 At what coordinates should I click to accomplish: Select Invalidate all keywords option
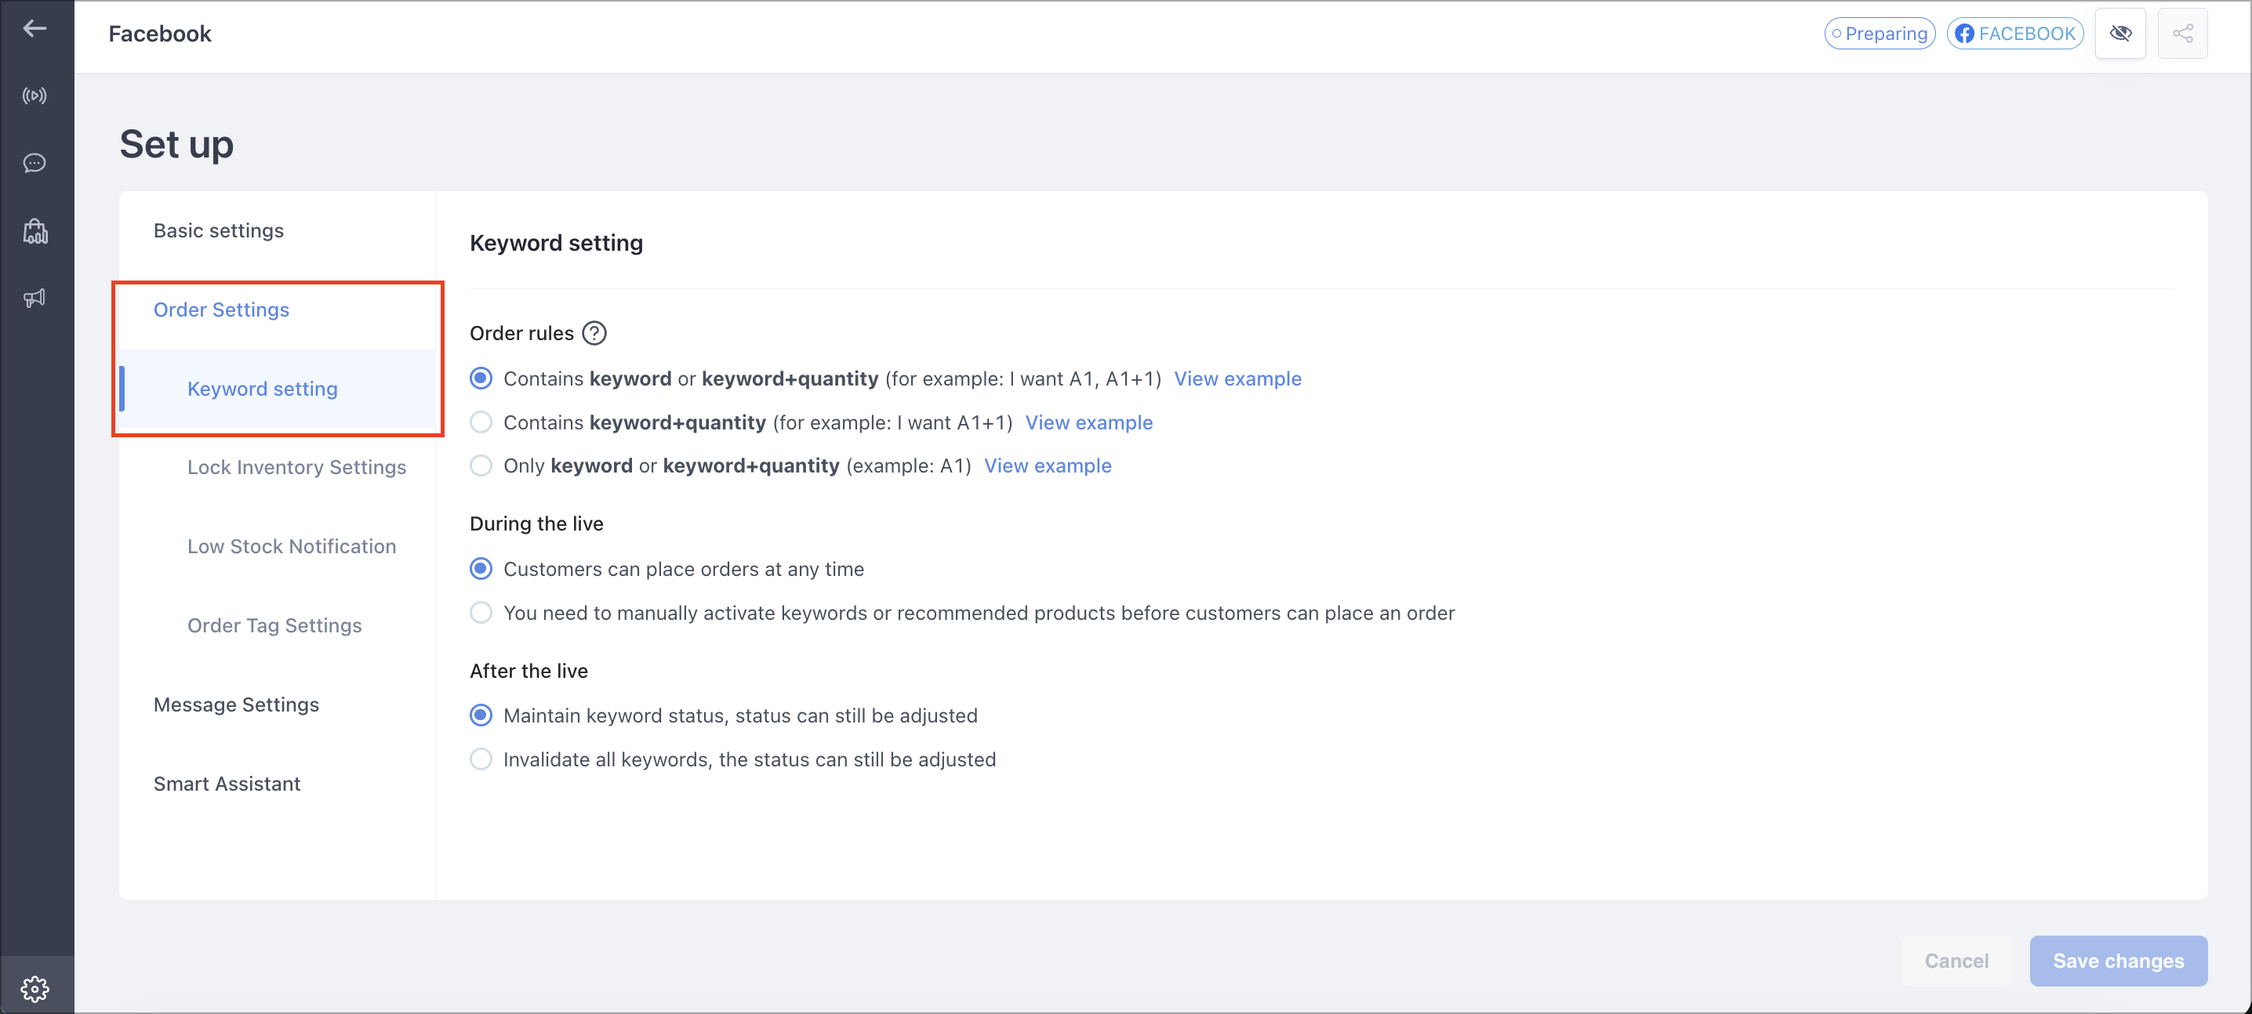(x=481, y=759)
